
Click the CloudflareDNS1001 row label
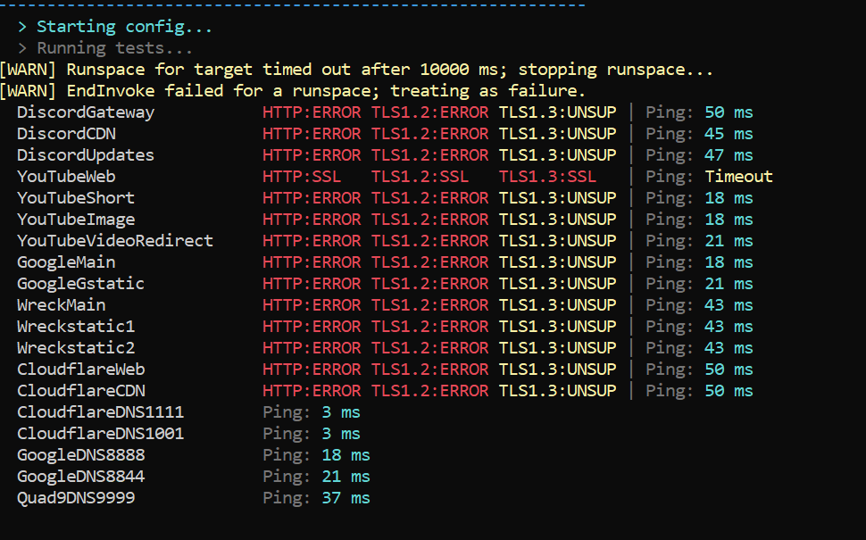(101, 434)
